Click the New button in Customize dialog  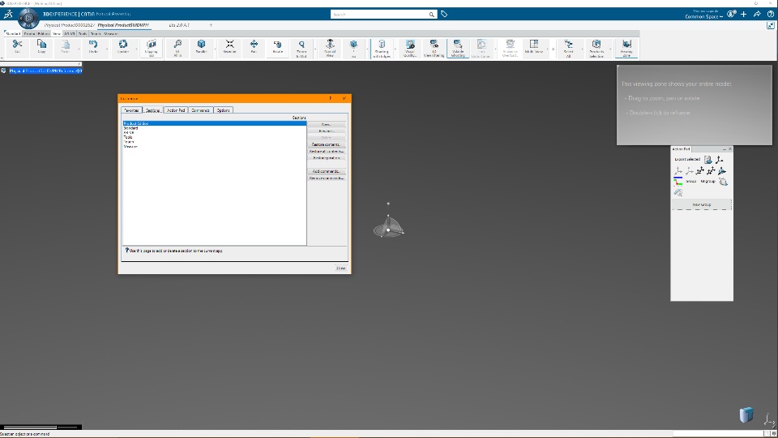pos(327,125)
